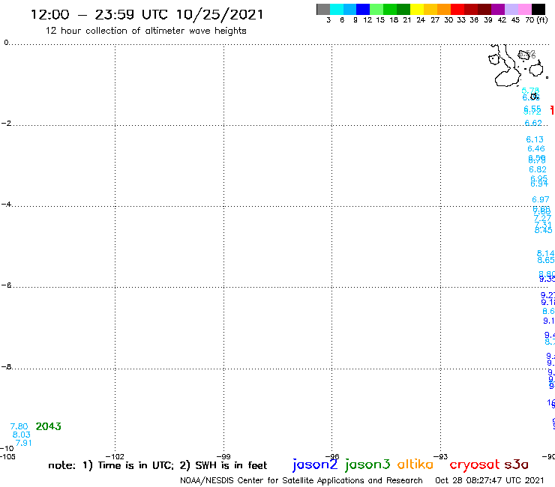This screenshot has width=555, height=487.
Task: Click the jason2 satellite legend label
Action: click(315, 465)
